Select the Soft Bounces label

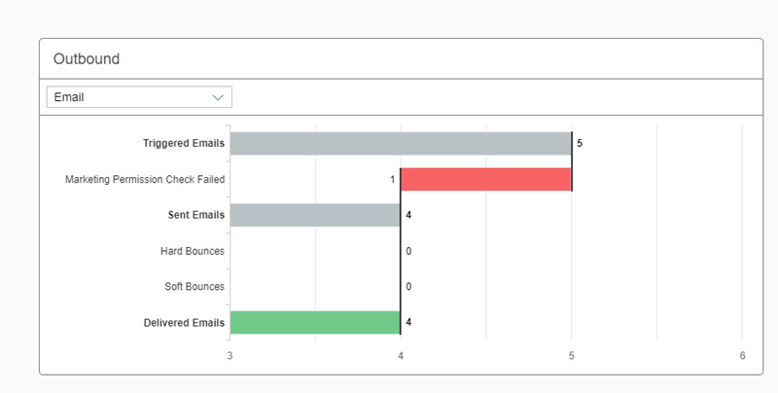194,287
